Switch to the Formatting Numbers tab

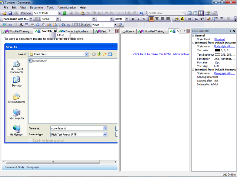(x=76, y=31)
